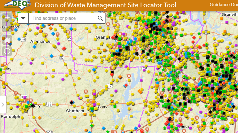Image resolution: width=238 pixels, height=133 pixels.
Task: Select the purple square marker below Granville label
Action: (227, 22)
